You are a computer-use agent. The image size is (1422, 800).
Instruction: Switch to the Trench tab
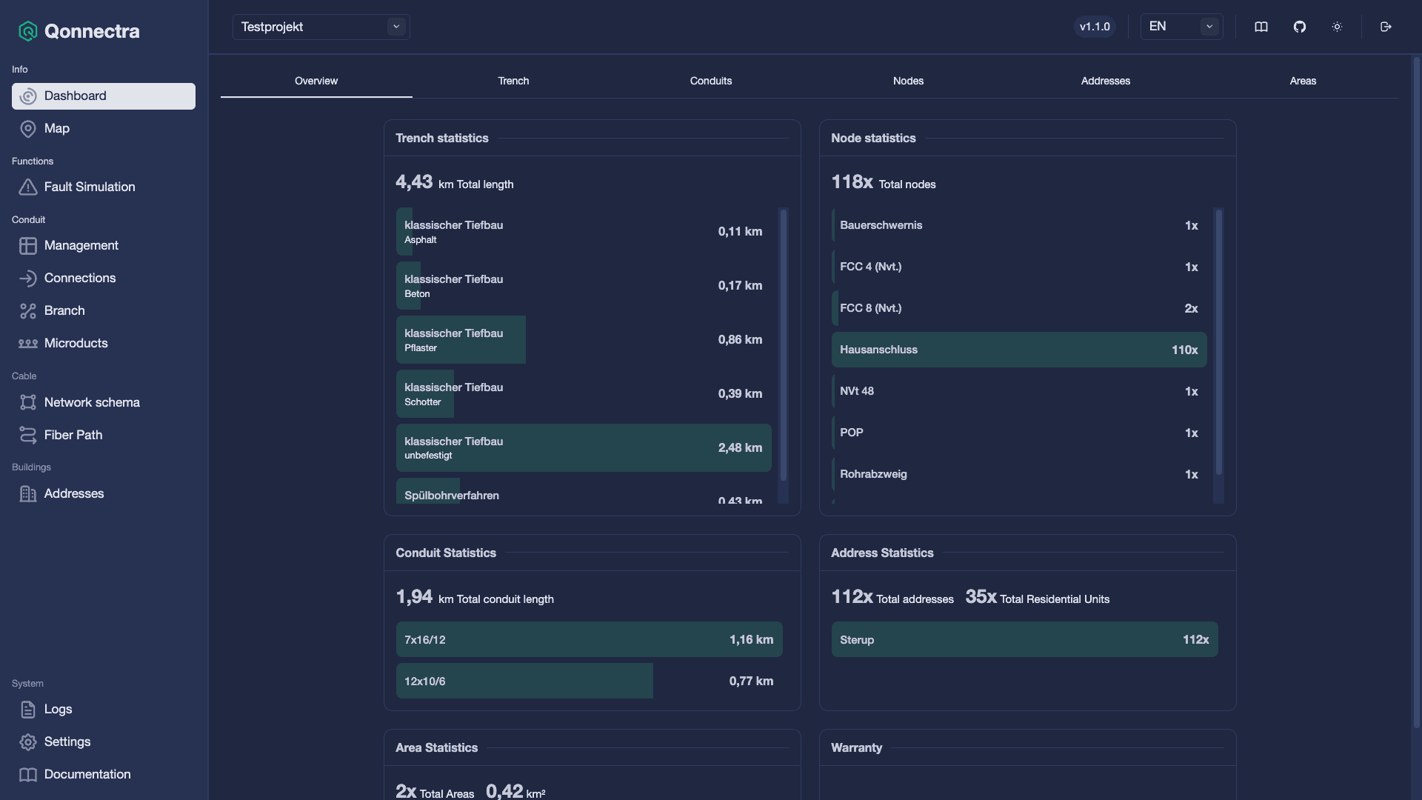click(x=513, y=81)
